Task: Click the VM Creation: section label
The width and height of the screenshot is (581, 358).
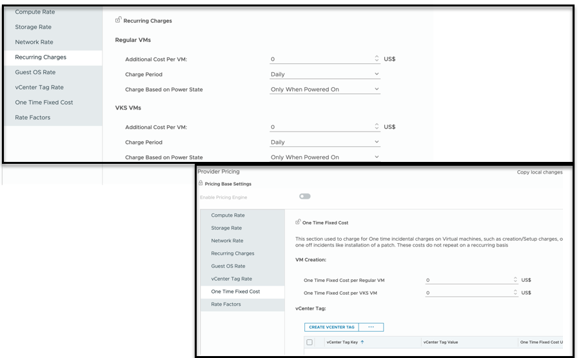Action: [311, 259]
